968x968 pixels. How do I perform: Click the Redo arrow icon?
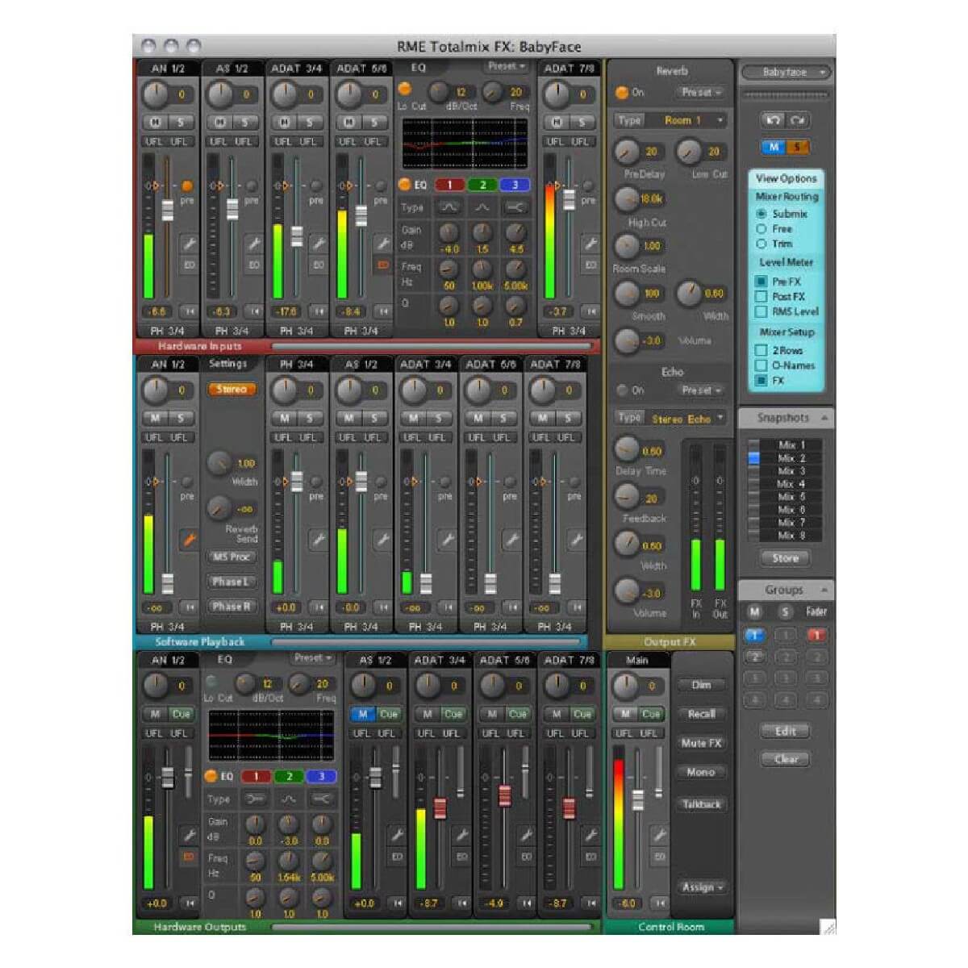click(798, 120)
